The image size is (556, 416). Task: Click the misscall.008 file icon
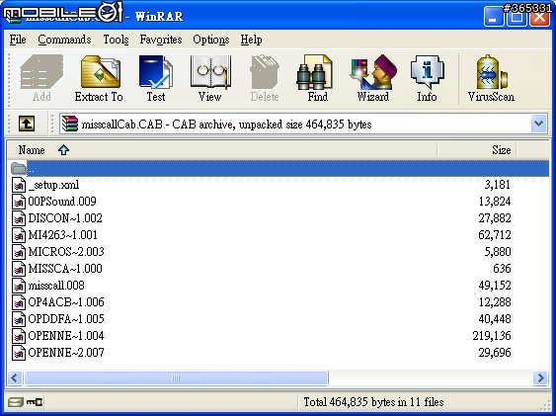click(x=19, y=286)
